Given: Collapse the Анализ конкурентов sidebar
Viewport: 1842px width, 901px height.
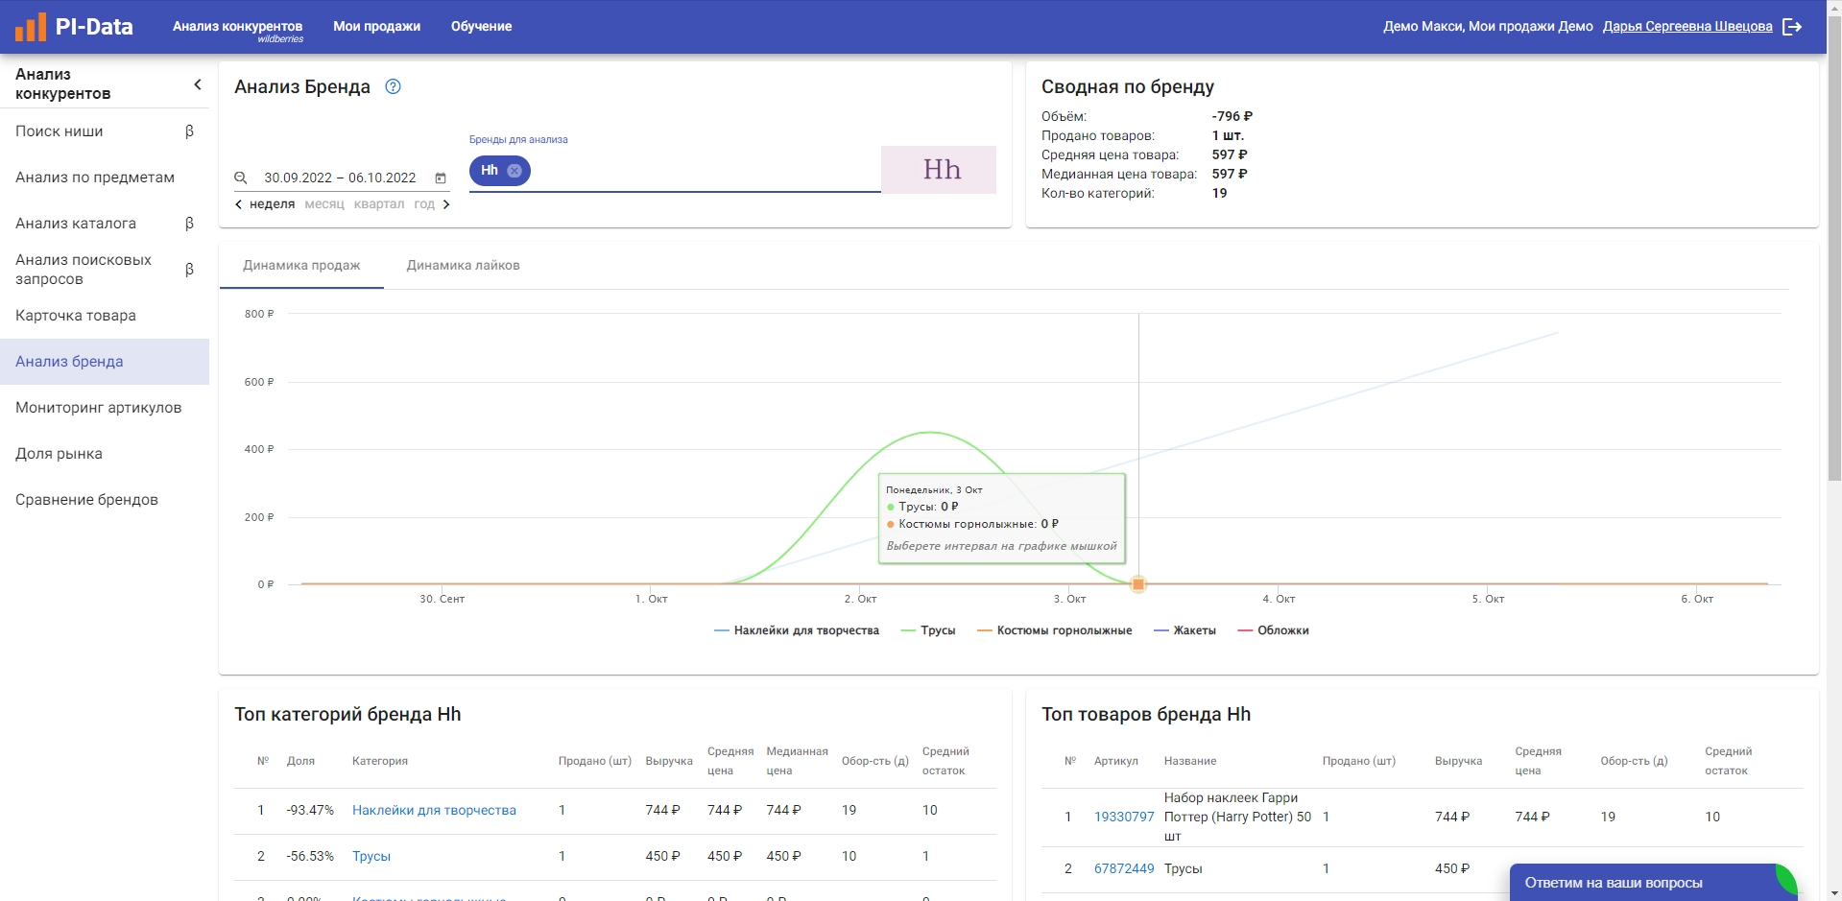Looking at the screenshot, I should coord(198,84).
